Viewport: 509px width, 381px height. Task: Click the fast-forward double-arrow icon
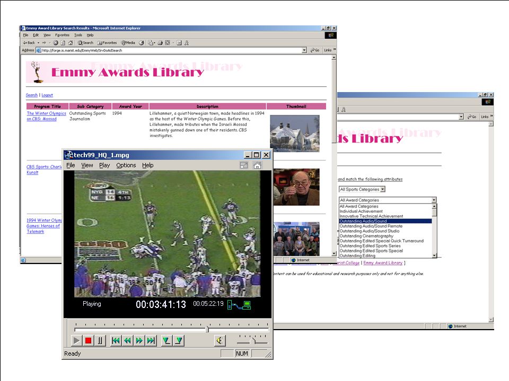tap(139, 340)
